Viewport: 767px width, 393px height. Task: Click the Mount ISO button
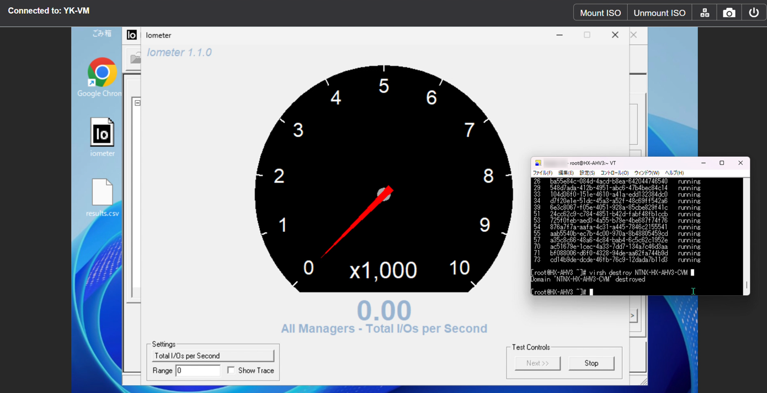click(x=600, y=13)
